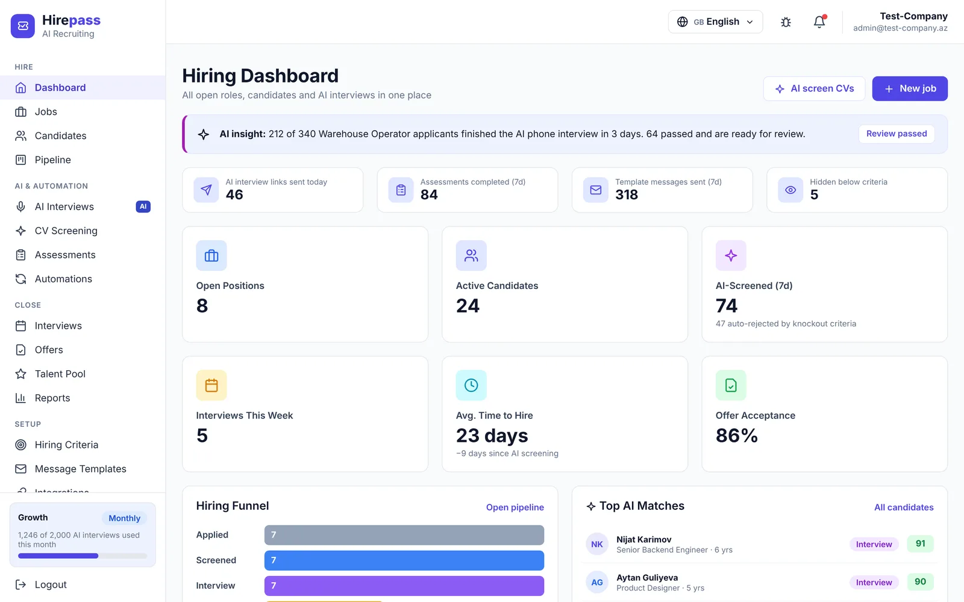Click the paper plane icon for AI interview links

point(206,190)
